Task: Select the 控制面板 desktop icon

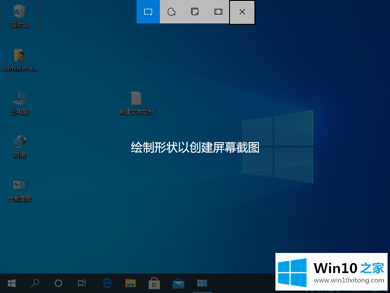Action: pyautogui.click(x=19, y=185)
